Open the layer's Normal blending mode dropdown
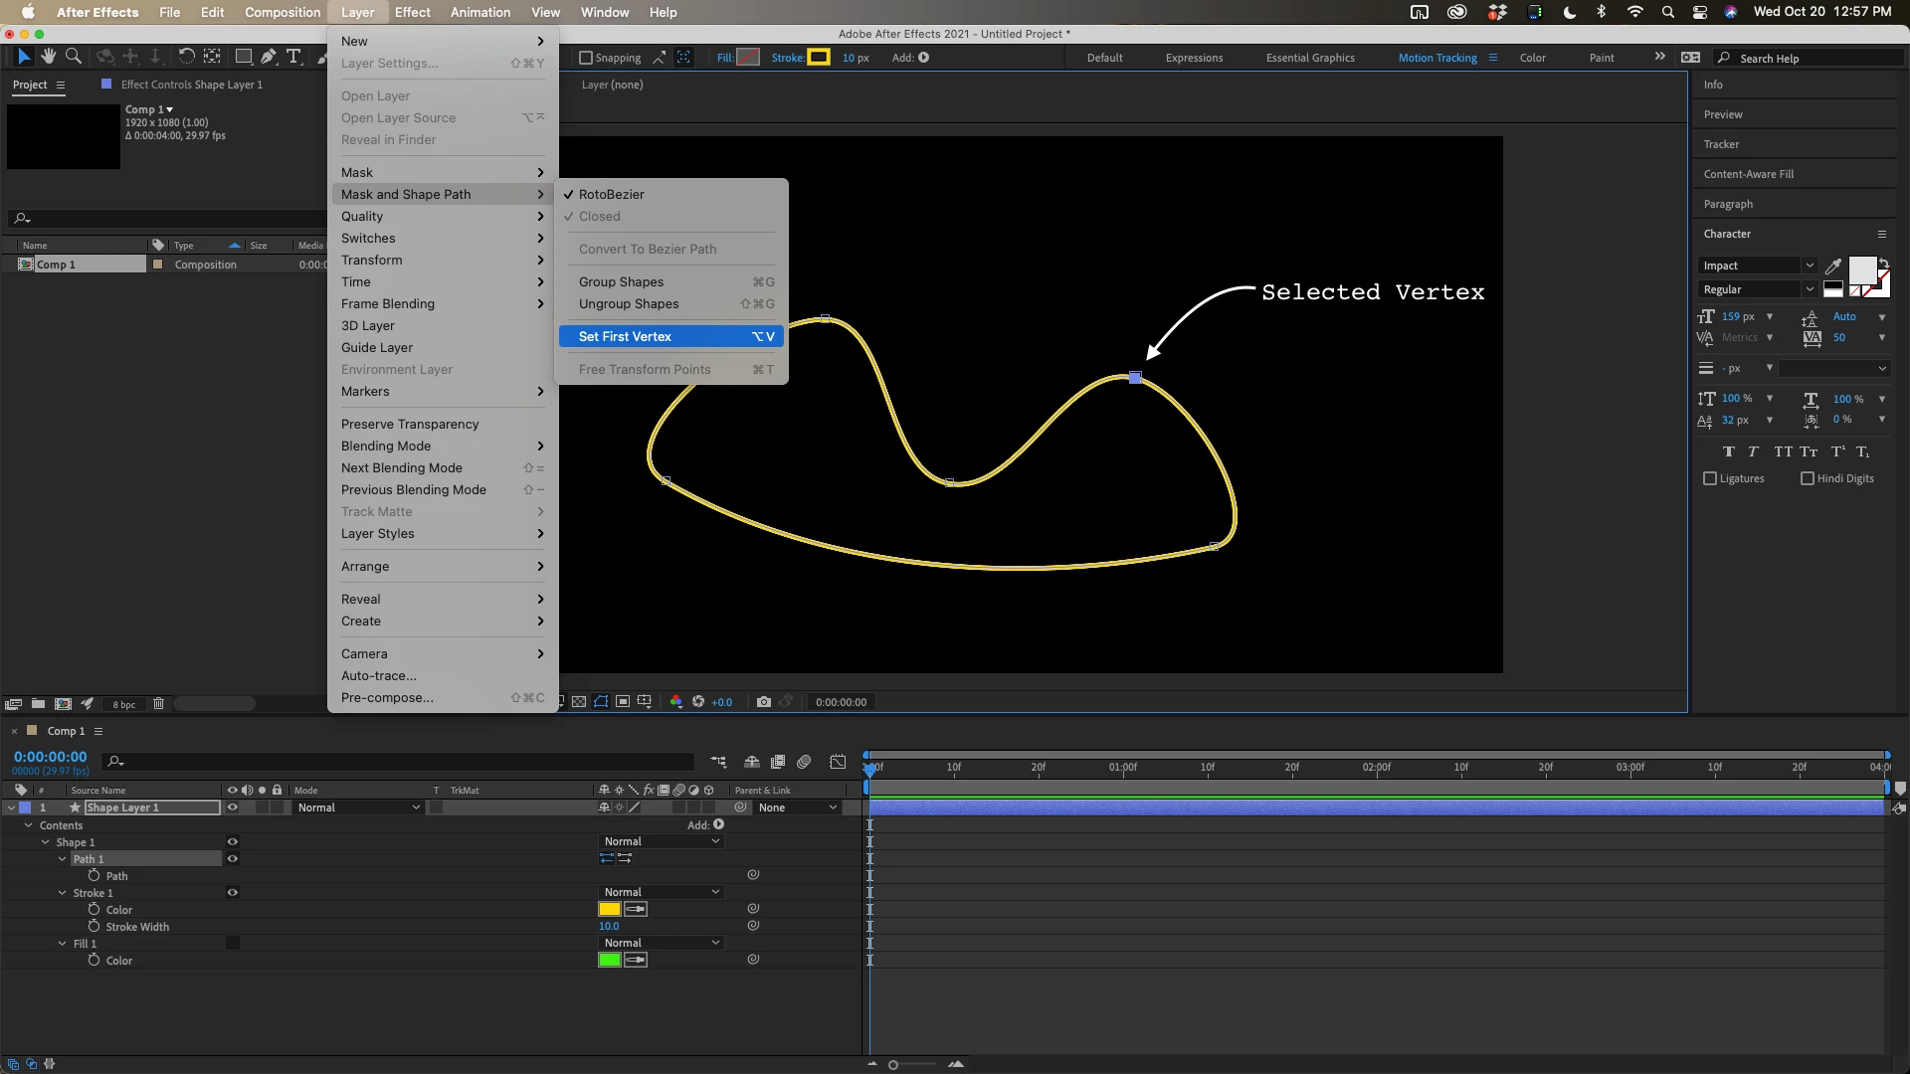Image resolution: width=1910 pixels, height=1074 pixels. pyautogui.click(x=358, y=807)
